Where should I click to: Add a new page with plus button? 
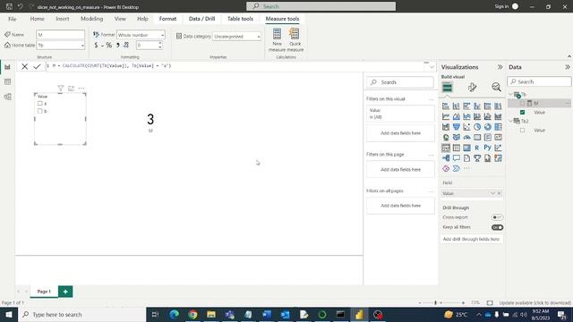65,292
